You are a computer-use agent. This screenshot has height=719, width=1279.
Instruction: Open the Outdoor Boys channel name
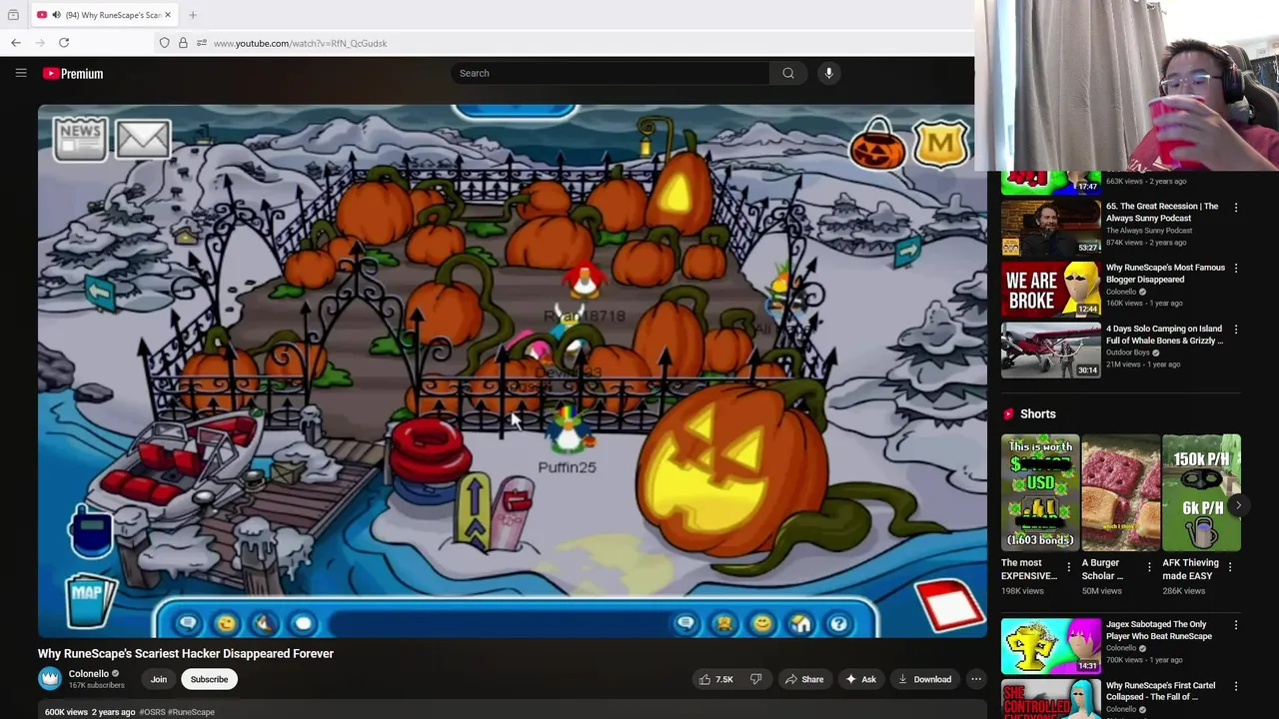[1128, 353]
